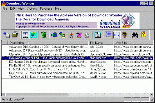Image resolution: width=155 pixels, height=103 pixels.
Task: Select the EZ Macros 3.0b row
Action: 77,62
